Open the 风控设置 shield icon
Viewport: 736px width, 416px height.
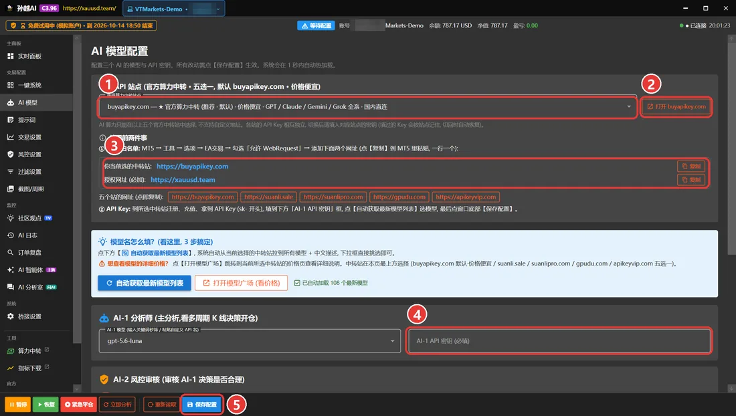pos(10,154)
